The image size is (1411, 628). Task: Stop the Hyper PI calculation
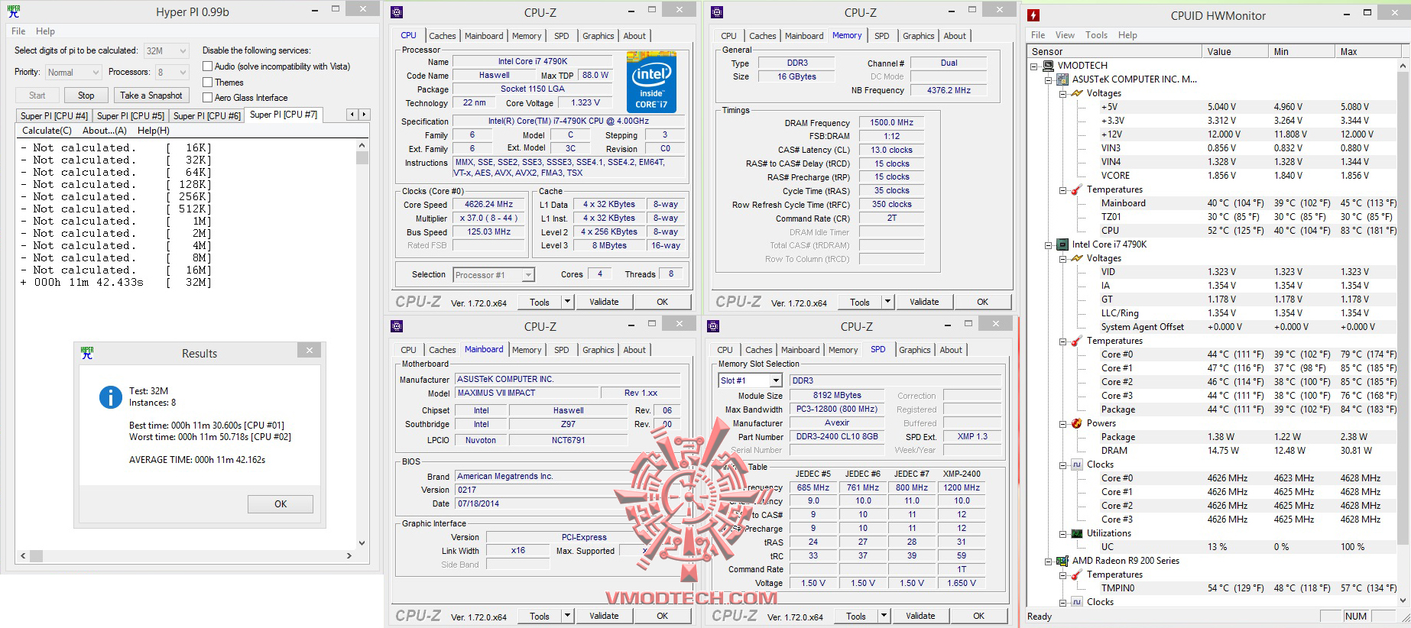tap(86, 95)
